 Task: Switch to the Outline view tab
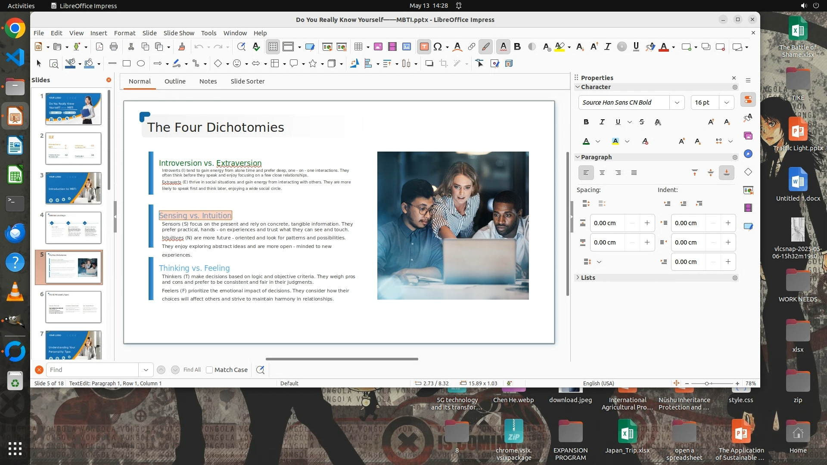click(175, 81)
